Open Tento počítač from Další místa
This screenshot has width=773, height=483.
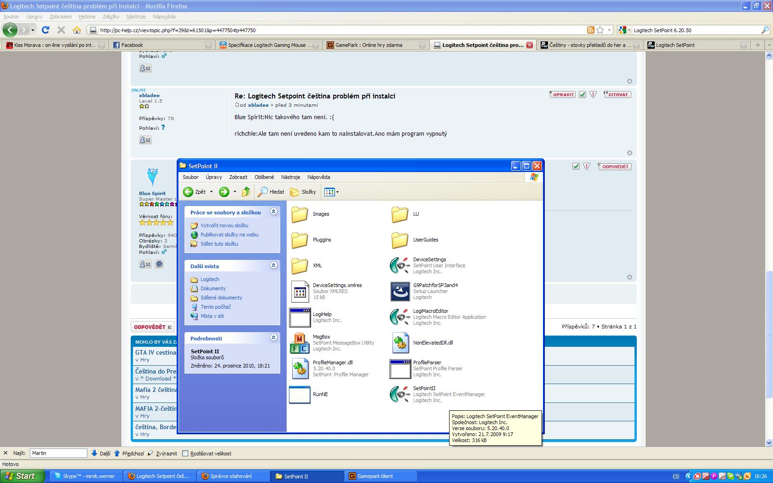tap(215, 307)
